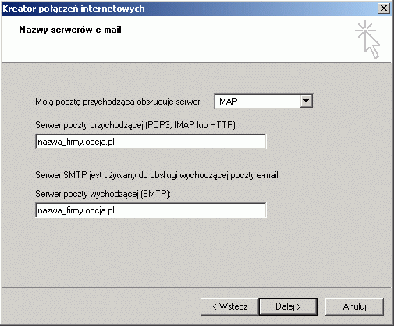Click the Moją pocztę przychodzącą obsługuje serwer label

pos(119,102)
